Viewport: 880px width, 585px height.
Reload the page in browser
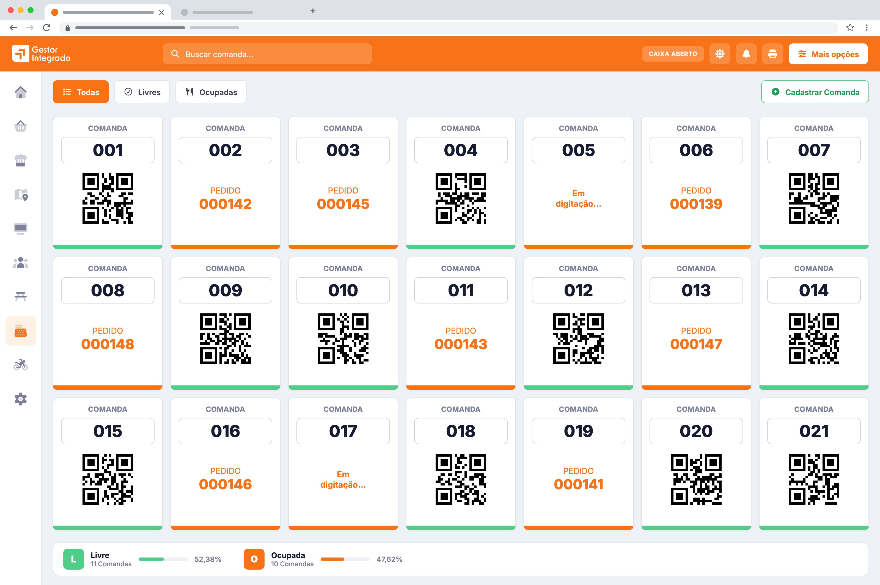pyautogui.click(x=46, y=27)
